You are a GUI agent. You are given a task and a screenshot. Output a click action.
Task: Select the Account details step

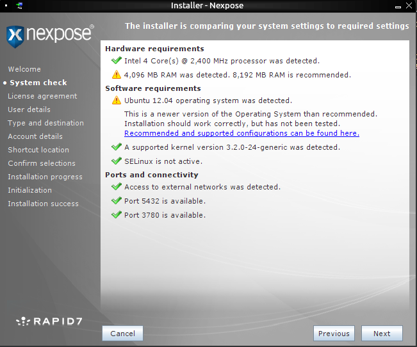point(35,136)
